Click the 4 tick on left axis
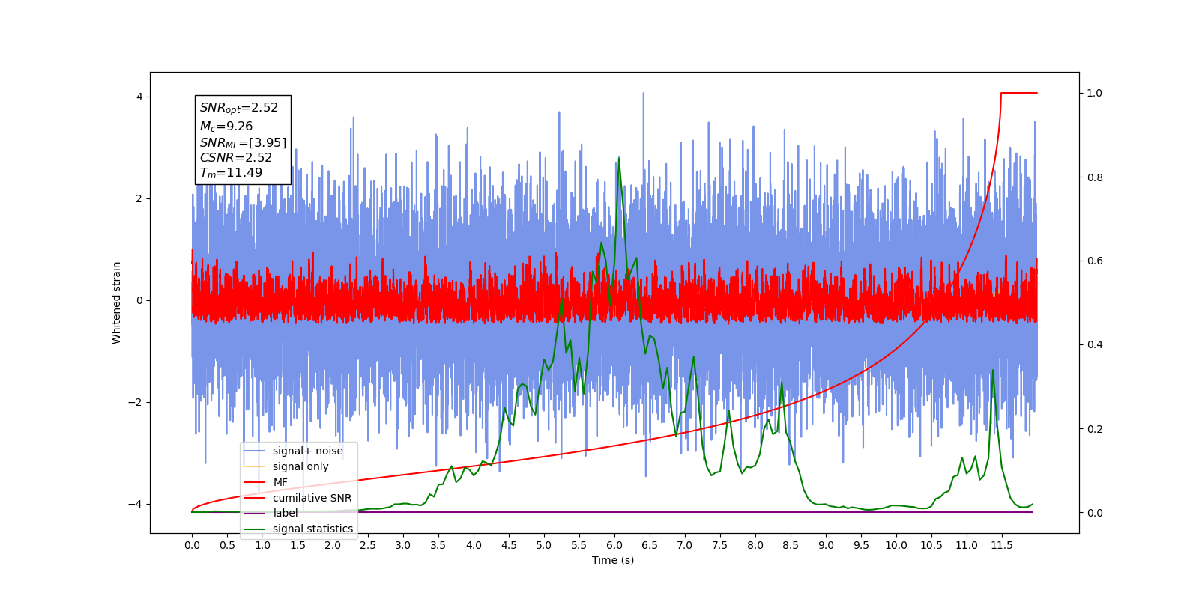1199x599 pixels. (139, 97)
